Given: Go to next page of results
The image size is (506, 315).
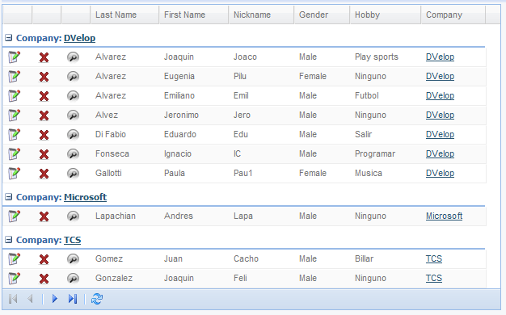Looking at the screenshot, I should 55,299.
